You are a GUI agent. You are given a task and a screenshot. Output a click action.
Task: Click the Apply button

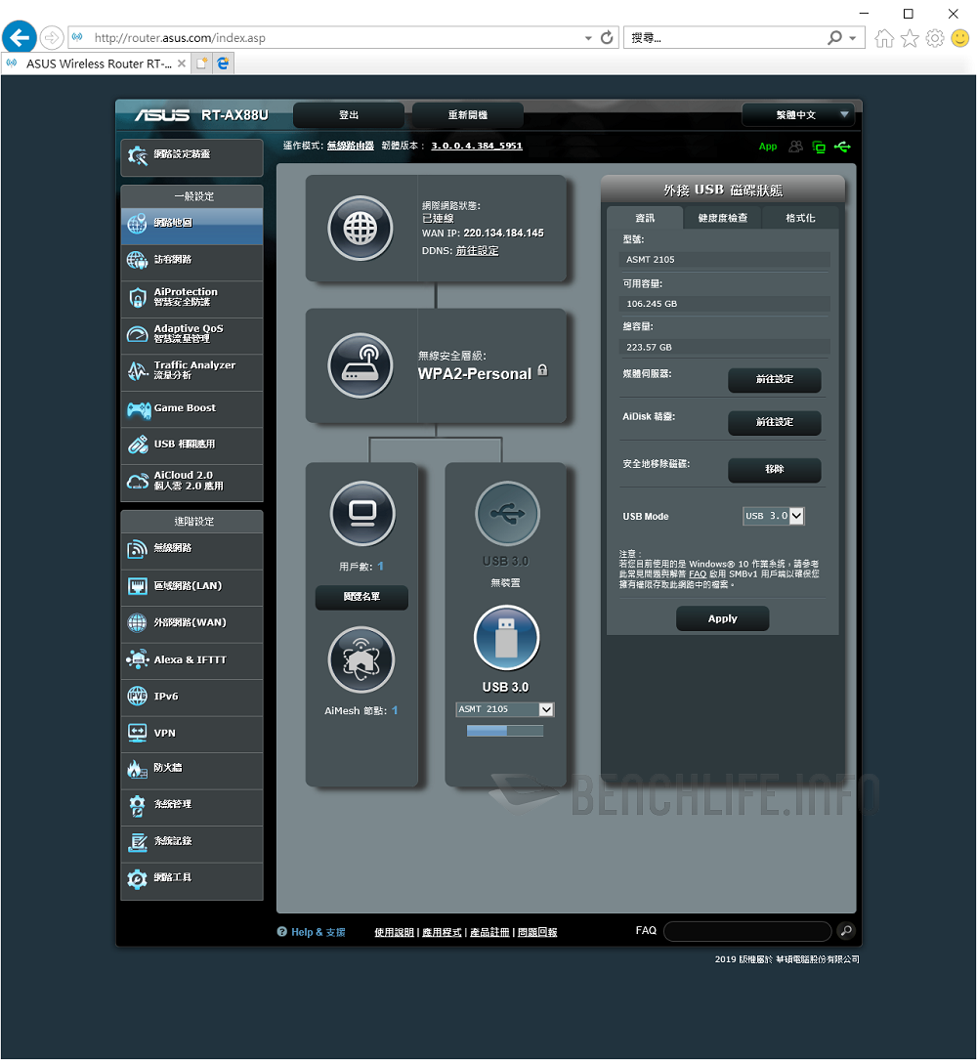pos(723,618)
